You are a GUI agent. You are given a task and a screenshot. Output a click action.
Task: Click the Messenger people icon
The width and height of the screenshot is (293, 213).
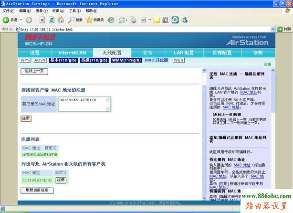click(x=184, y=20)
